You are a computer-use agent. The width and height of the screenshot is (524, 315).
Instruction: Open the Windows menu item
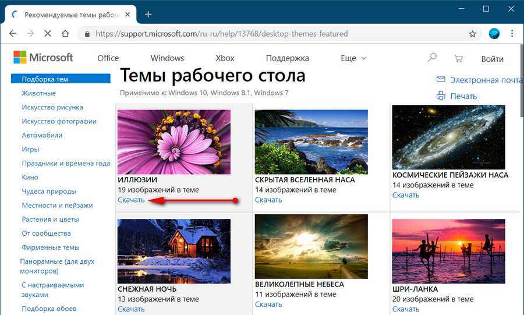[167, 58]
